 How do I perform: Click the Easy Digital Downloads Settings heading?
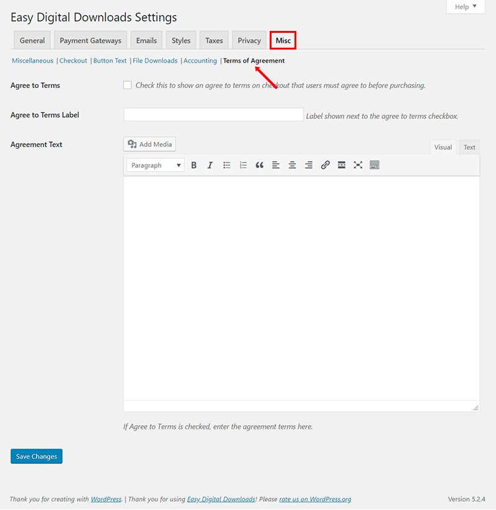point(94,17)
